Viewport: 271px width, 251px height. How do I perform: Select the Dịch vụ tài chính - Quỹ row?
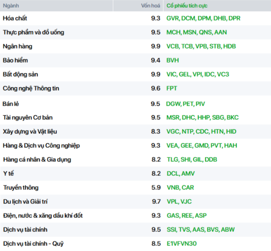tap(135, 244)
